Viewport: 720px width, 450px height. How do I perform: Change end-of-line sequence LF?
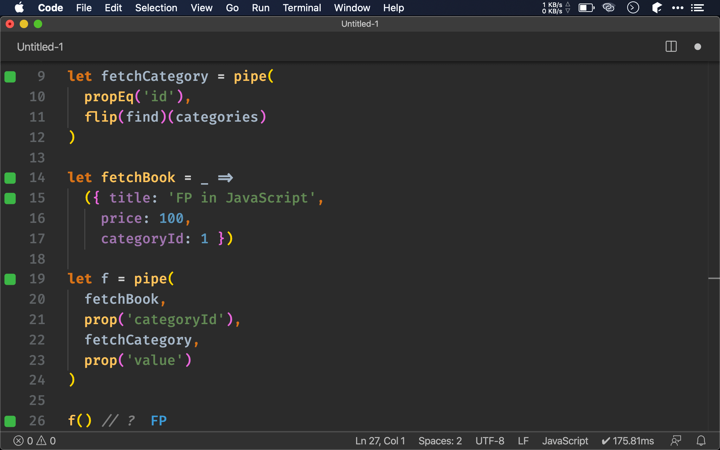(523, 441)
